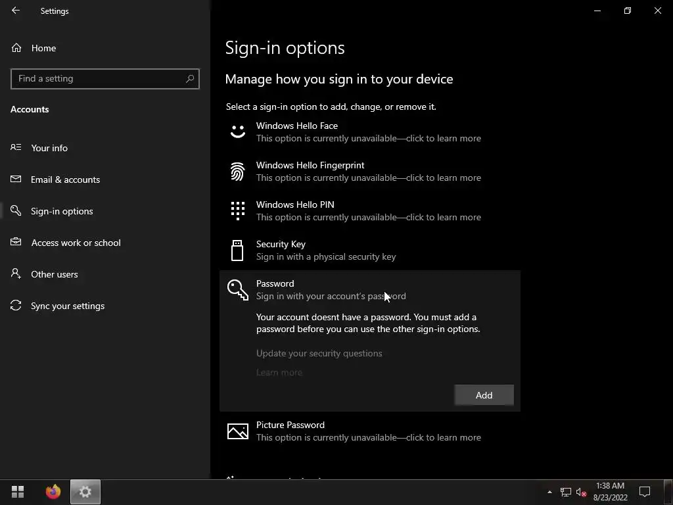Click the key icon beside Sign-in options

point(16,210)
